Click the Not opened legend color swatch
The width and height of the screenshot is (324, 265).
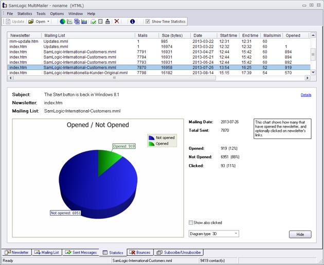click(x=152, y=138)
